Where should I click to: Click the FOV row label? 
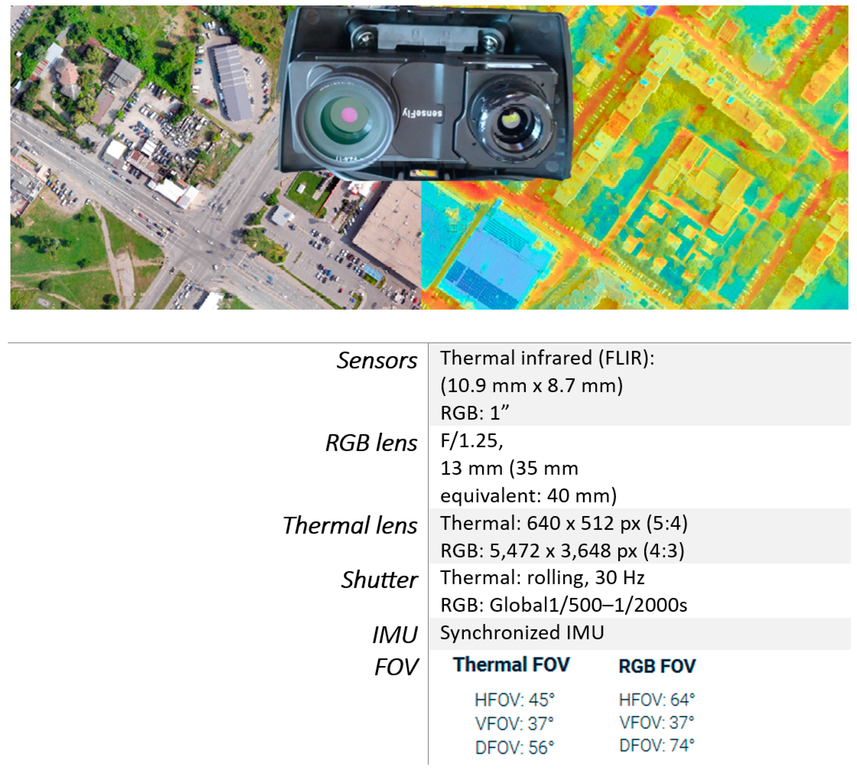396,667
